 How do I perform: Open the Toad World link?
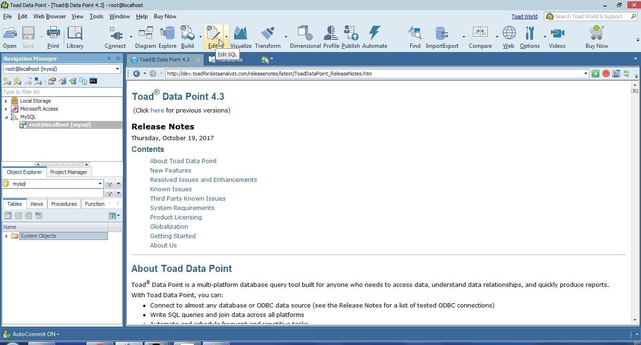tap(524, 16)
